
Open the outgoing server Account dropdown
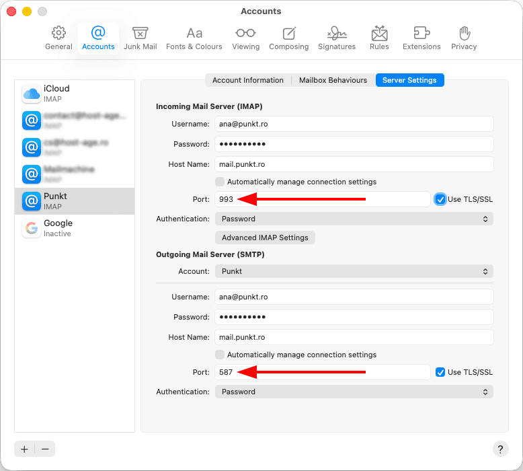click(x=354, y=271)
